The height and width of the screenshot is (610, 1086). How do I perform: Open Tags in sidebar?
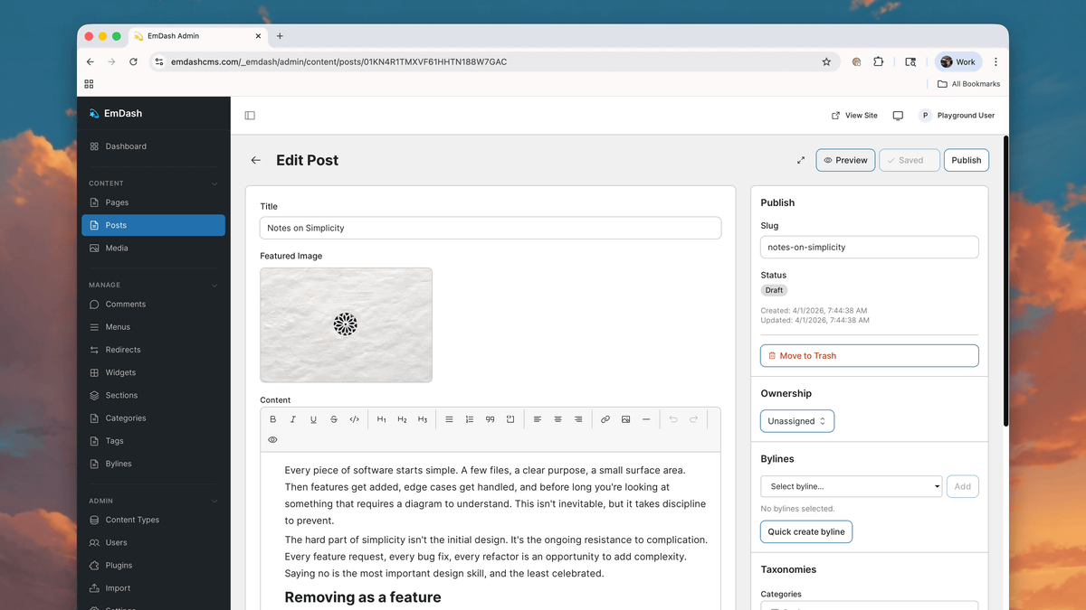[x=154, y=441]
